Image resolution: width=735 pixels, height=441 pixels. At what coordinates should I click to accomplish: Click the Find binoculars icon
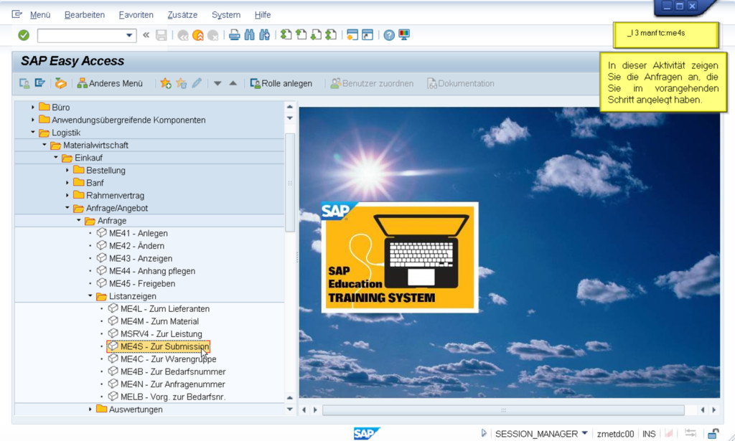point(249,35)
